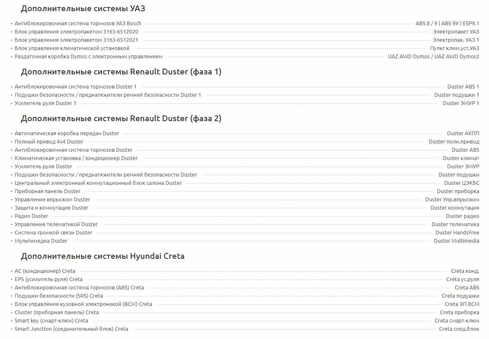Select 'EPS (усилитель руля) Creta' item
Image resolution: width=489 pixels, height=339 pixels.
click(x=48, y=279)
